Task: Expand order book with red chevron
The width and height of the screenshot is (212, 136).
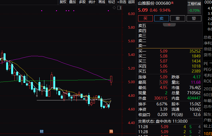Action: 169,25
